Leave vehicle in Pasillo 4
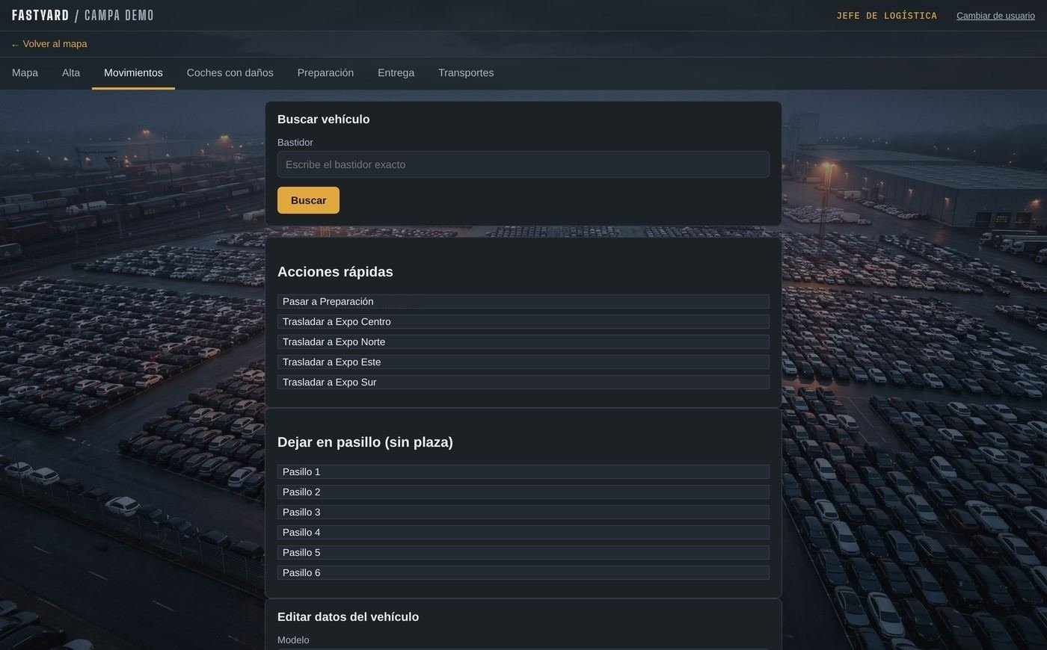Image resolution: width=1047 pixels, height=650 pixels. pos(523,533)
